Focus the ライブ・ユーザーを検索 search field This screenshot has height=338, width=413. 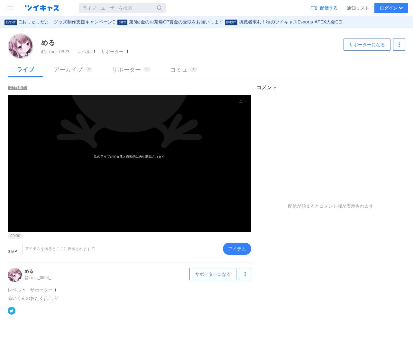click(122, 8)
